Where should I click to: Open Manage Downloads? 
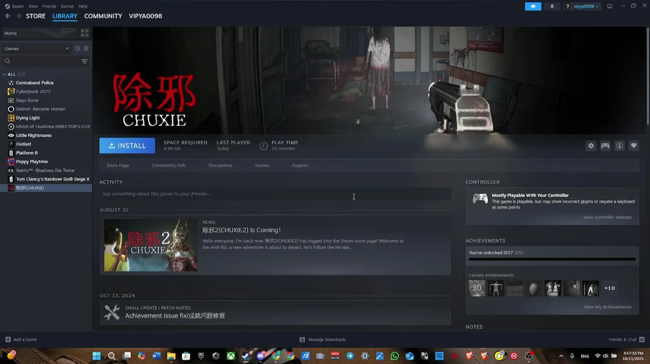(323, 339)
